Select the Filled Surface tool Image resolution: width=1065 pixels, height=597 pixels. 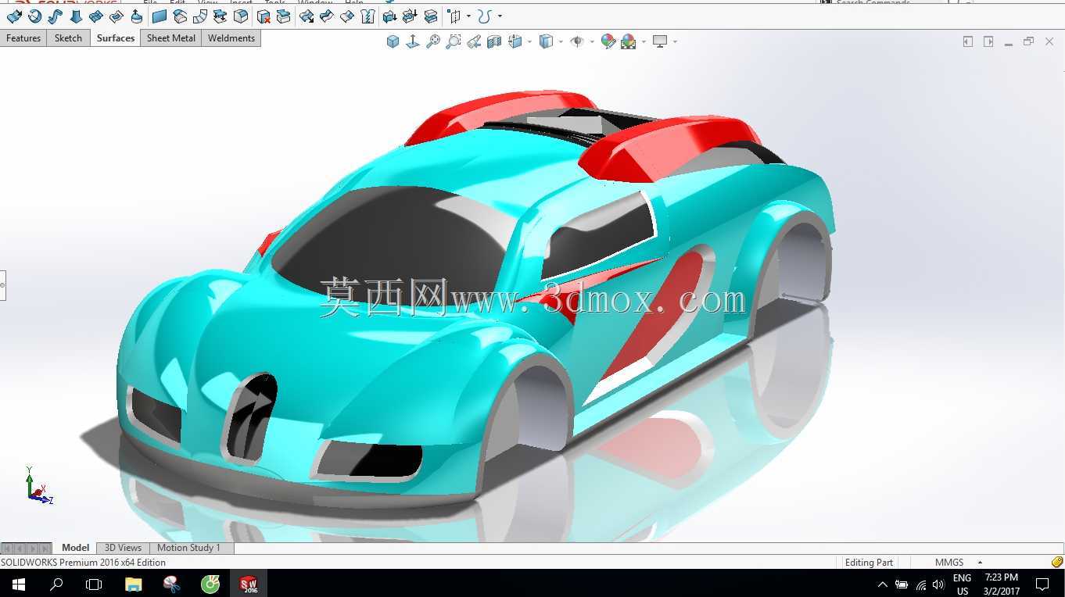117,16
